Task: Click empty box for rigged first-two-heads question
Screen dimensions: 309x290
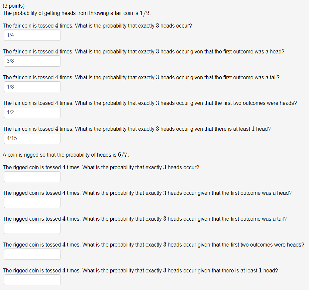Action: 32,254
